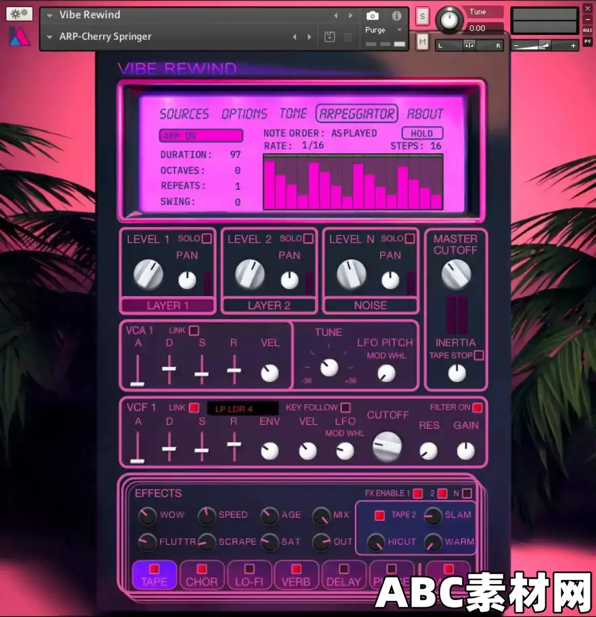Click the LP LDR 4 filter type field
Screen dimensions: 596x617
(x=242, y=409)
